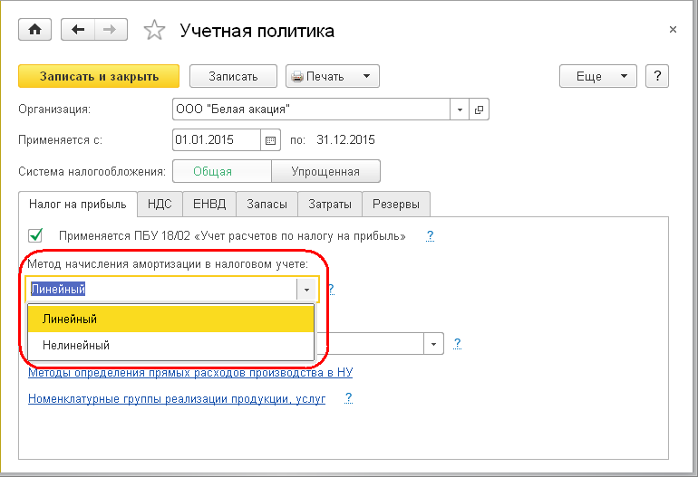Open help hint beside the lower dropdown
The width and height of the screenshot is (698, 477).
pyautogui.click(x=457, y=344)
